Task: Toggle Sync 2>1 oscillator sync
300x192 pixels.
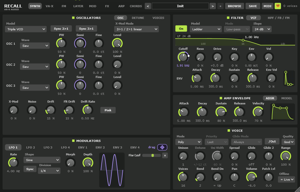Action: pyautogui.click(x=61, y=29)
